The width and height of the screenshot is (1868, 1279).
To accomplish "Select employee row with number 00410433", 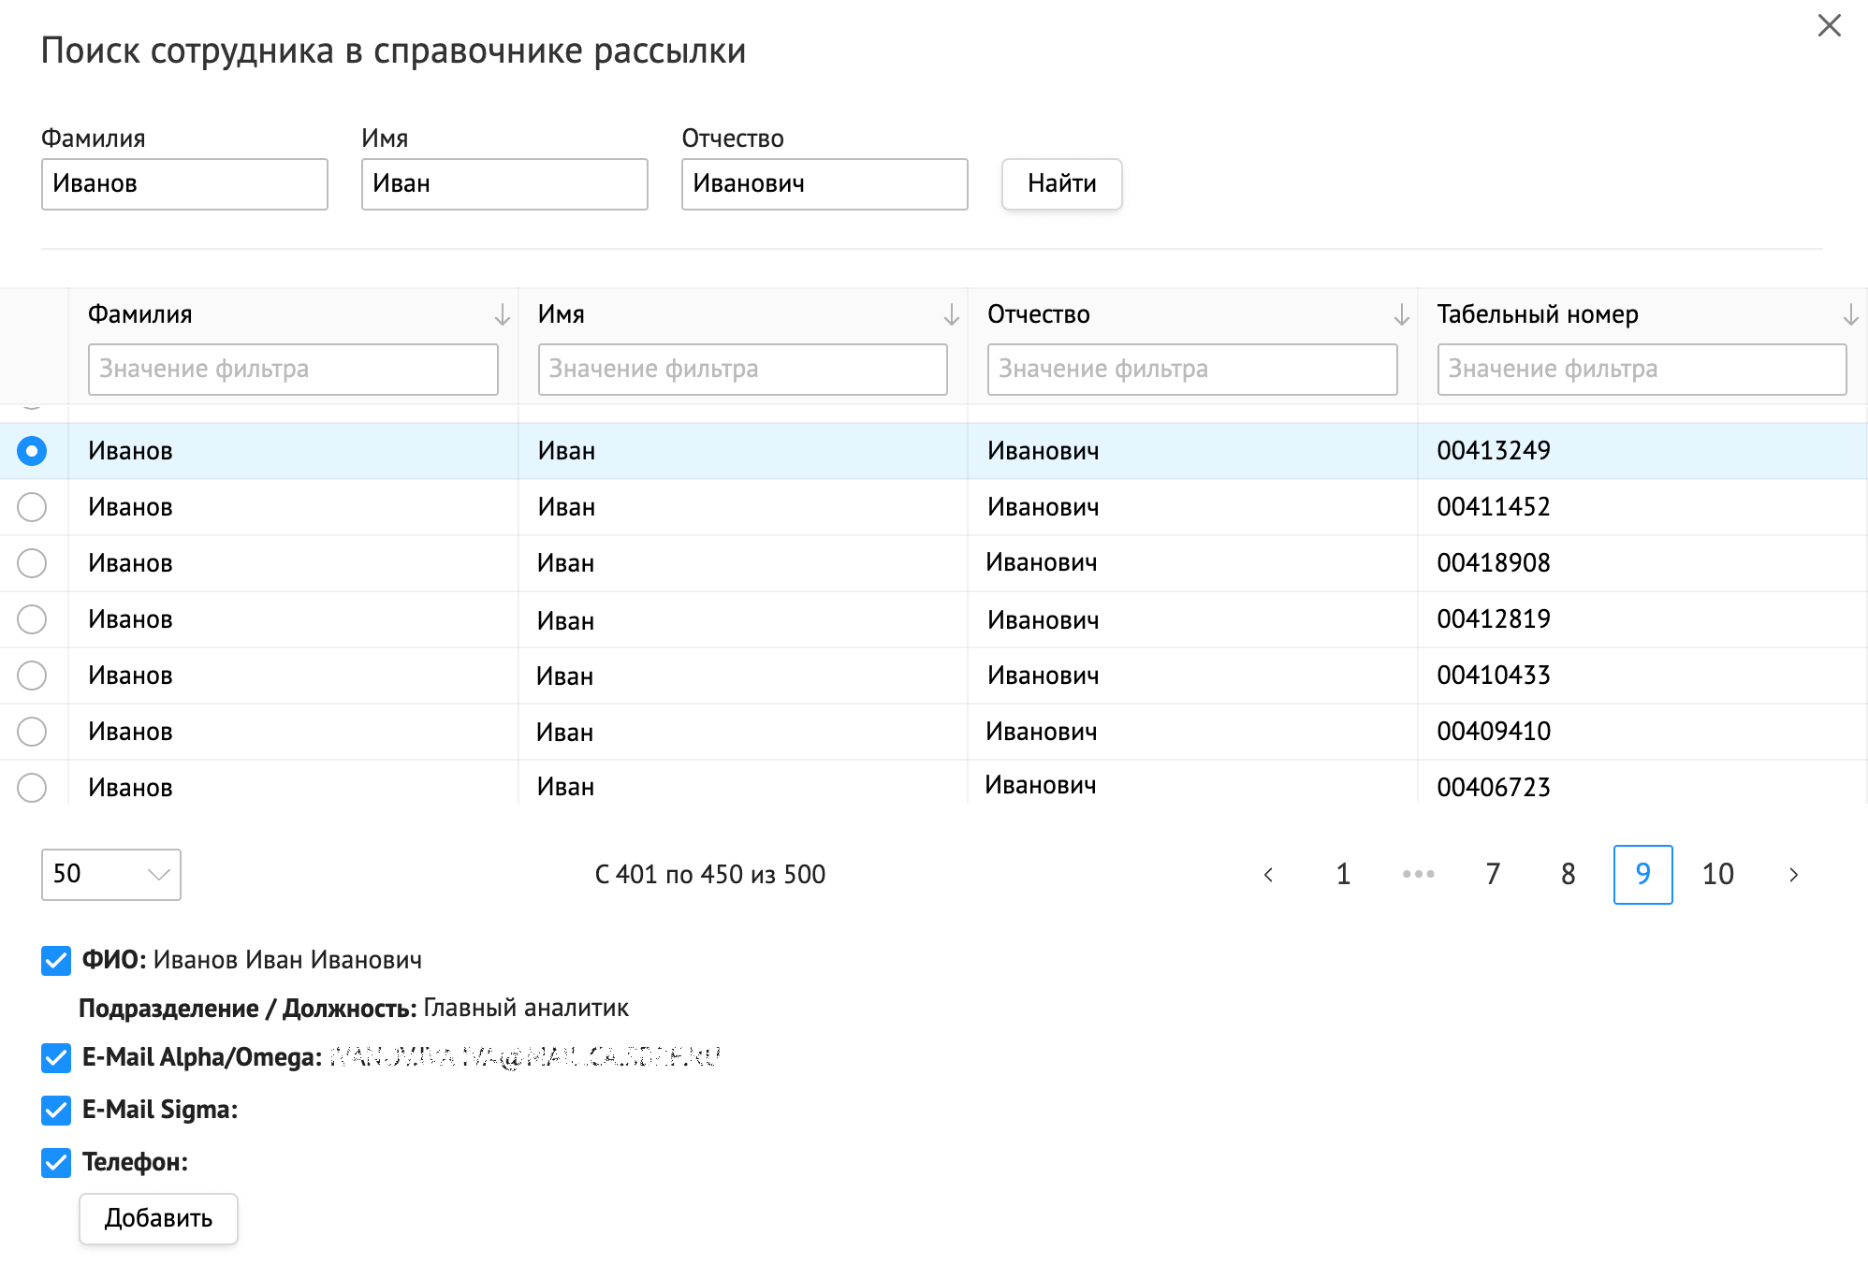I will coord(32,676).
